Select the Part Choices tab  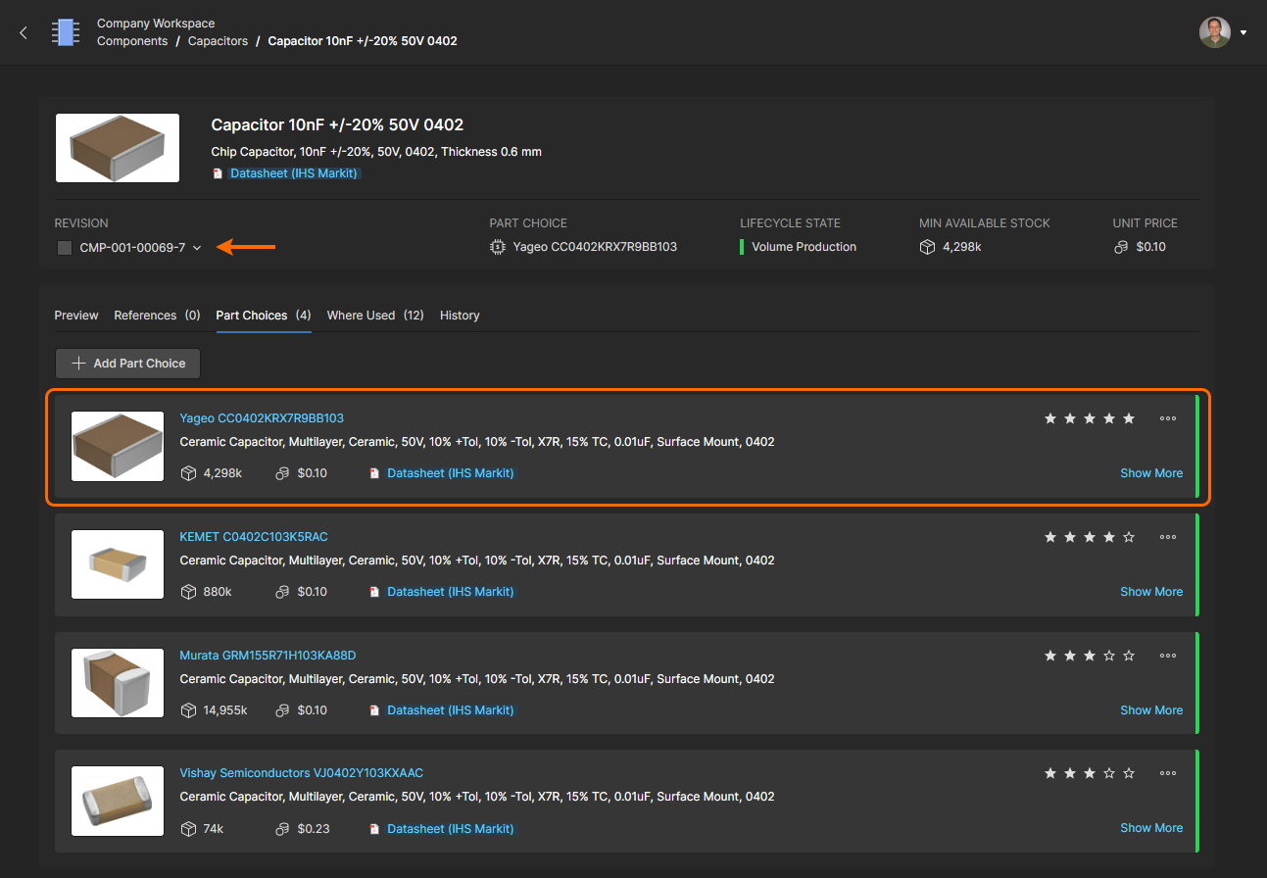[264, 316]
